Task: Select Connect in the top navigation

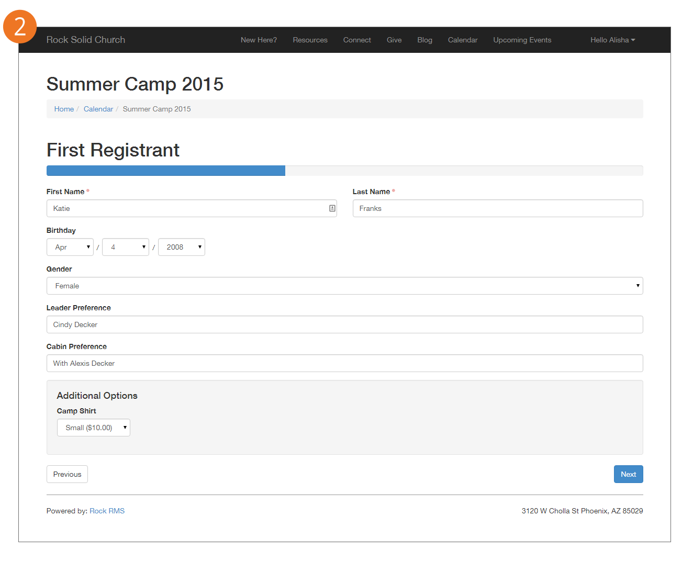Action: click(x=357, y=40)
